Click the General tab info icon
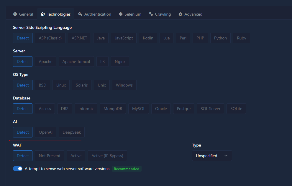 click(15, 14)
